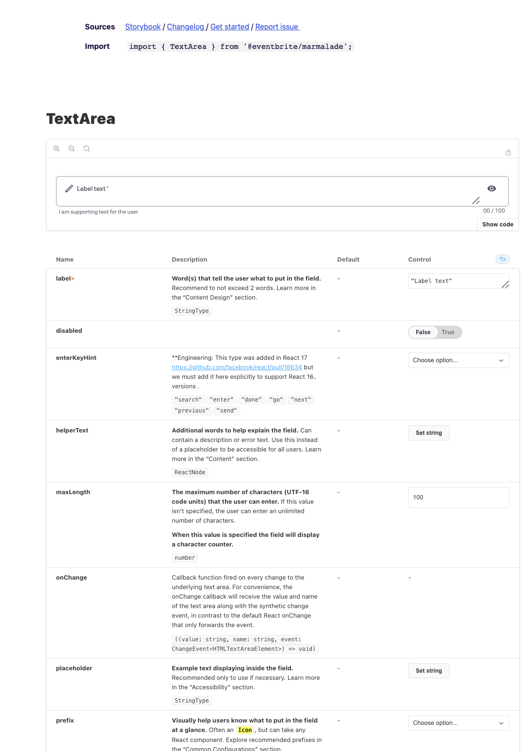Open the share icon above the story canvas

tap(508, 152)
